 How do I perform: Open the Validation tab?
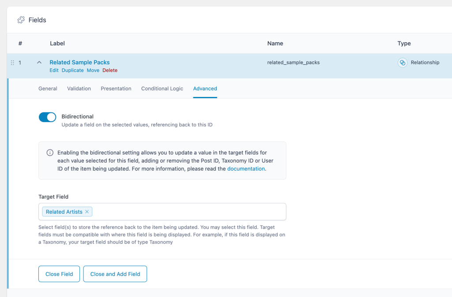[x=79, y=89]
